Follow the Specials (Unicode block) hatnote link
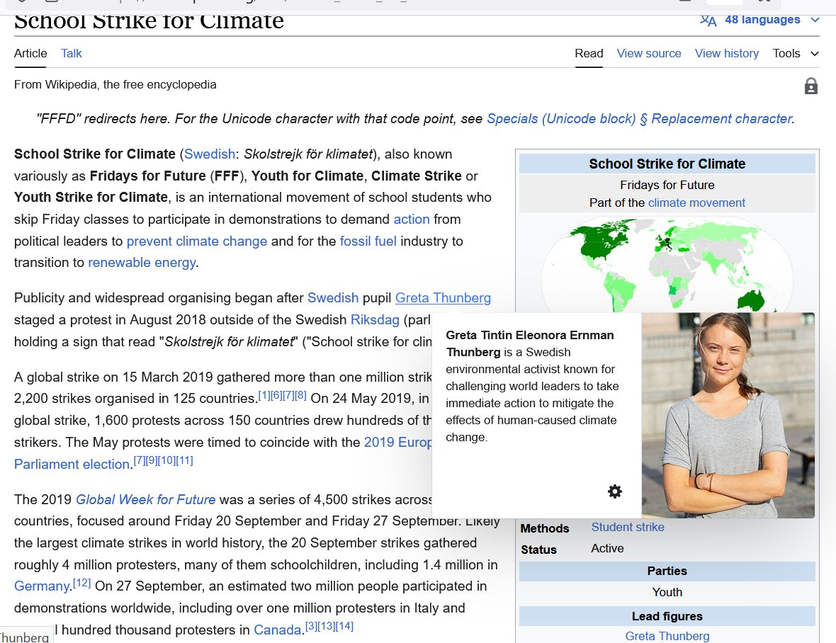This screenshot has height=643, width=836. tap(639, 118)
